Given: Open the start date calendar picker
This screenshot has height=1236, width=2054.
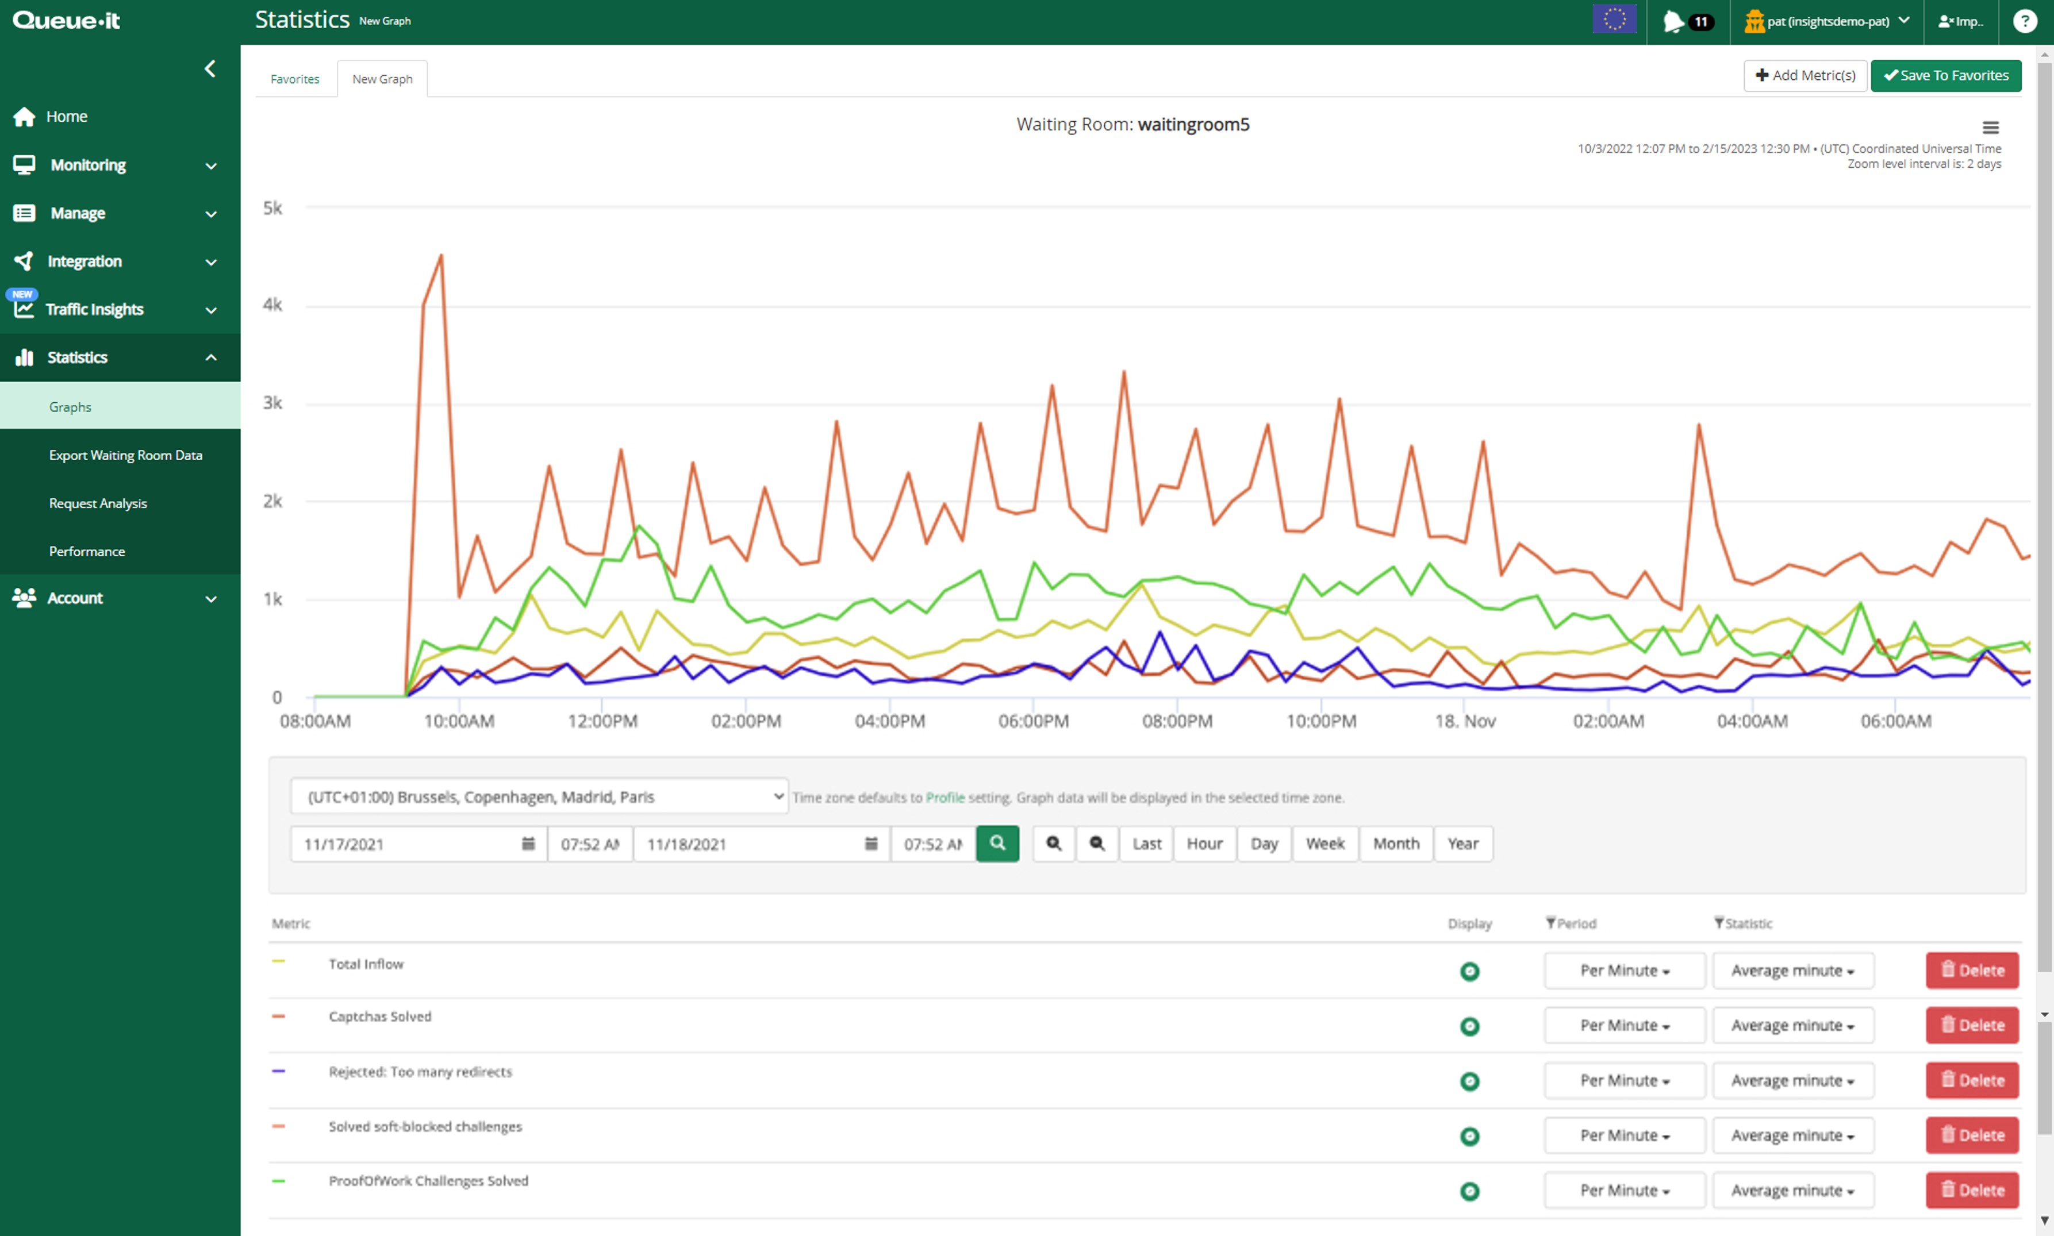Looking at the screenshot, I should (x=528, y=844).
